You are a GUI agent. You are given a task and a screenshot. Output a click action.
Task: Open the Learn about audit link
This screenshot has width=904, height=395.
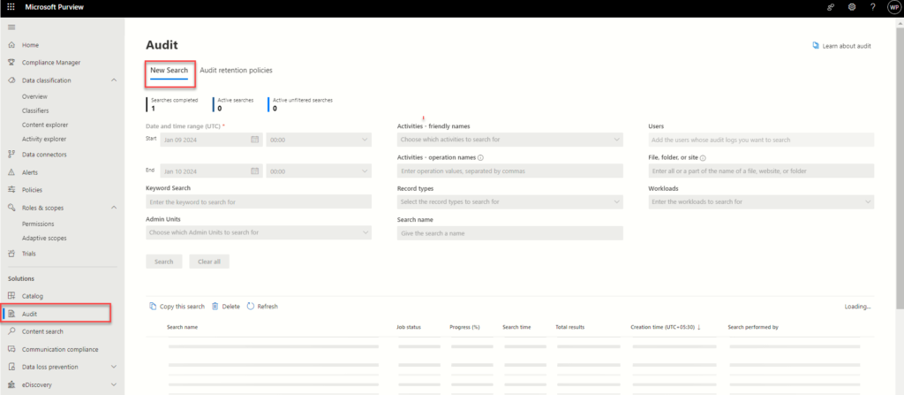coord(841,46)
